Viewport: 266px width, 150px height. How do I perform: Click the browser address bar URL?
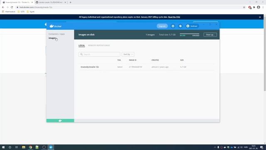pyautogui.click(x=36, y=7)
